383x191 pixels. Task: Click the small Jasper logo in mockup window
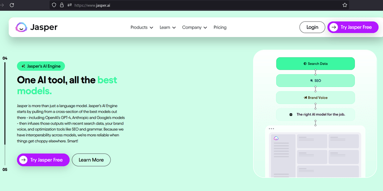[276, 138]
